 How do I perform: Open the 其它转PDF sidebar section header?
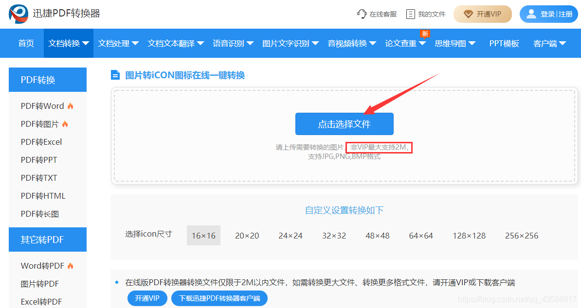48,240
